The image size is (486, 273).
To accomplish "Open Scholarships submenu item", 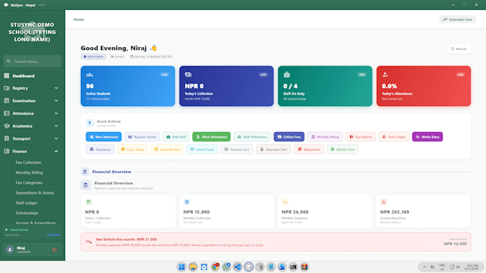I will (x=27, y=213).
